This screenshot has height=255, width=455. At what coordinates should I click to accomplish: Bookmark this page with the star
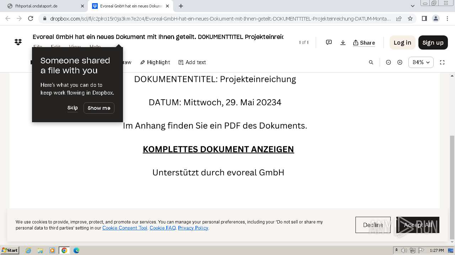click(x=410, y=18)
